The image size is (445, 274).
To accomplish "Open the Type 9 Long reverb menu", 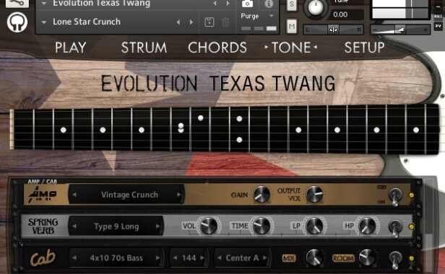I will pyautogui.click(x=116, y=226).
